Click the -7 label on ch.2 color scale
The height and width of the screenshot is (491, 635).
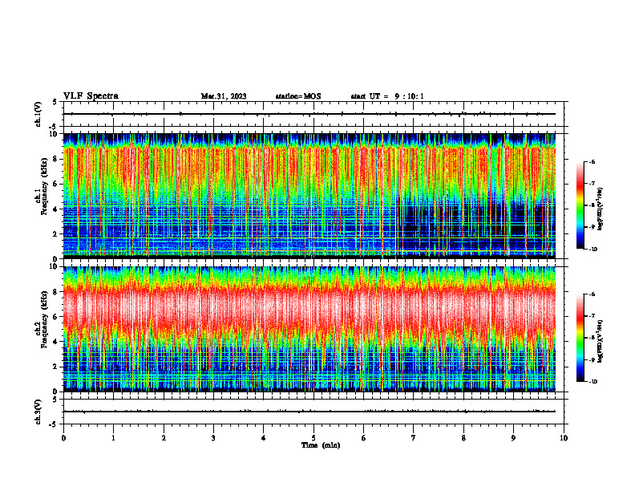tap(593, 316)
